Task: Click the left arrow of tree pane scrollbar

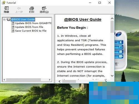Action: point(4,80)
